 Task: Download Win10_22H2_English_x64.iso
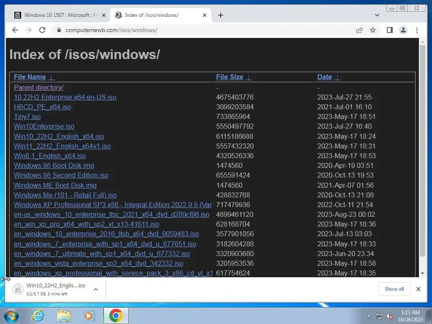pyautogui.click(x=59, y=136)
